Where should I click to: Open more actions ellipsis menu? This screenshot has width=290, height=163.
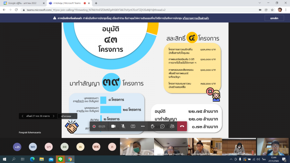point(142,126)
